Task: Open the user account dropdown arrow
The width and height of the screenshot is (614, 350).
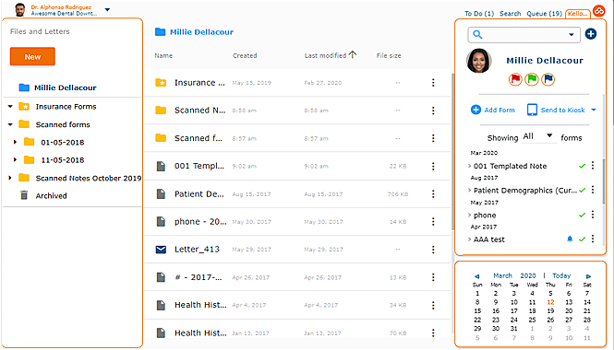Action: click(x=107, y=10)
